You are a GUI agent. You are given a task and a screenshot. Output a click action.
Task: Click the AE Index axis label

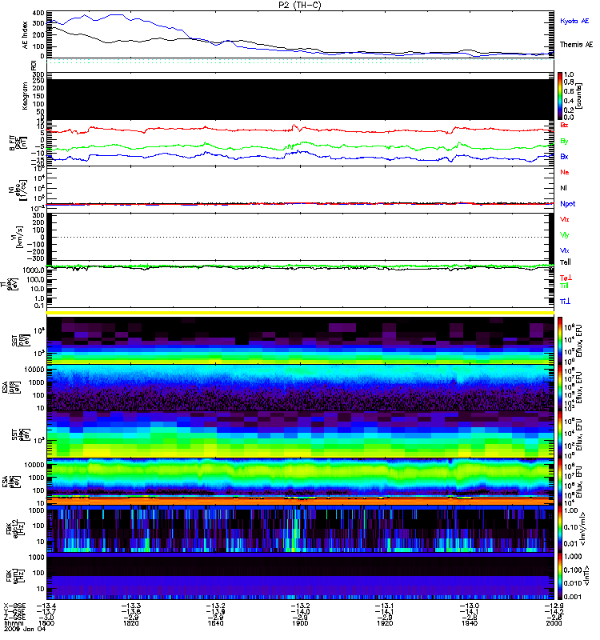pyautogui.click(x=26, y=35)
